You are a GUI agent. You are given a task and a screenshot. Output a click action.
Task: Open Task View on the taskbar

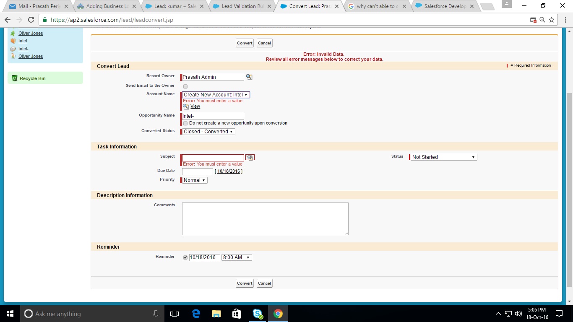point(175,314)
